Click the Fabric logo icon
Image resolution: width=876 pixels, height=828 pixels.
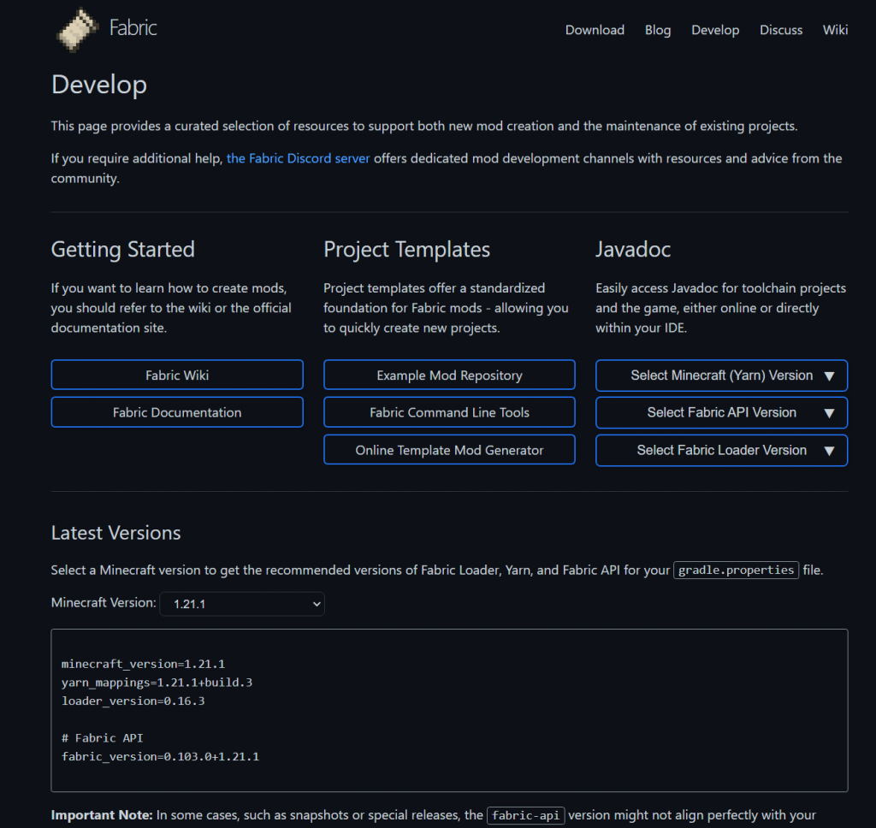77,29
